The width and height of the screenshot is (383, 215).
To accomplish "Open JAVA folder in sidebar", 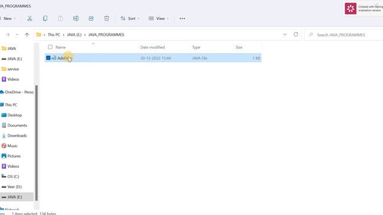I will click(9, 48).
